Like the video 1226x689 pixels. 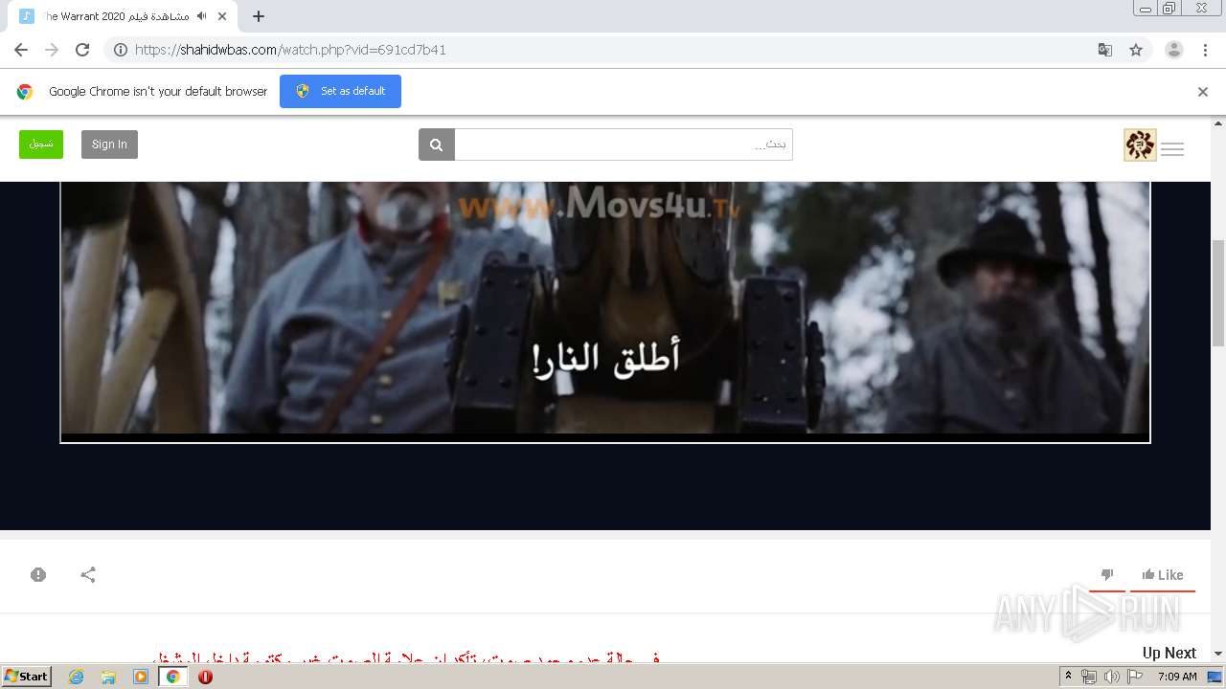coord(1163,575)
